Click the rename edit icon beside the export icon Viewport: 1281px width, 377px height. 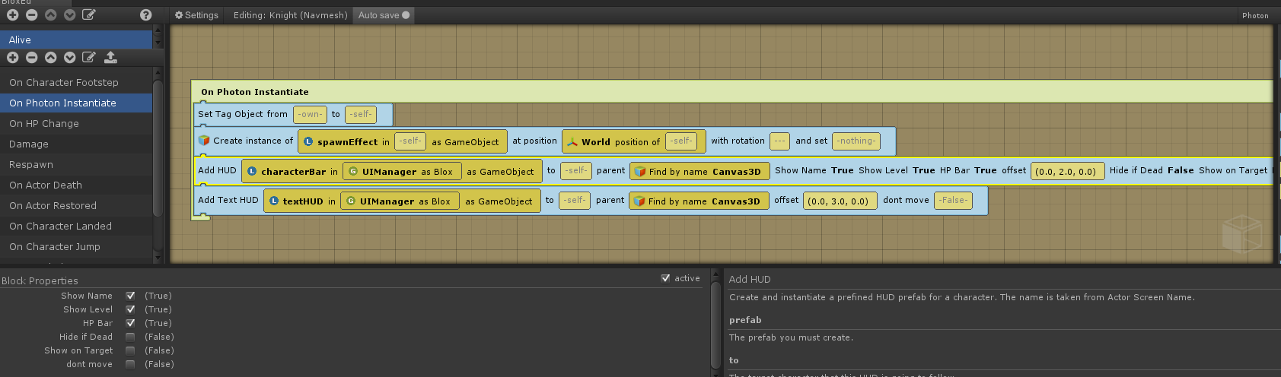point(89,57)
